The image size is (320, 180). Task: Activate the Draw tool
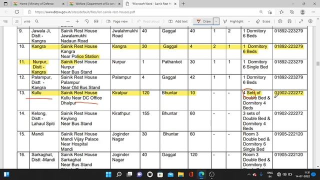[203, 21]
